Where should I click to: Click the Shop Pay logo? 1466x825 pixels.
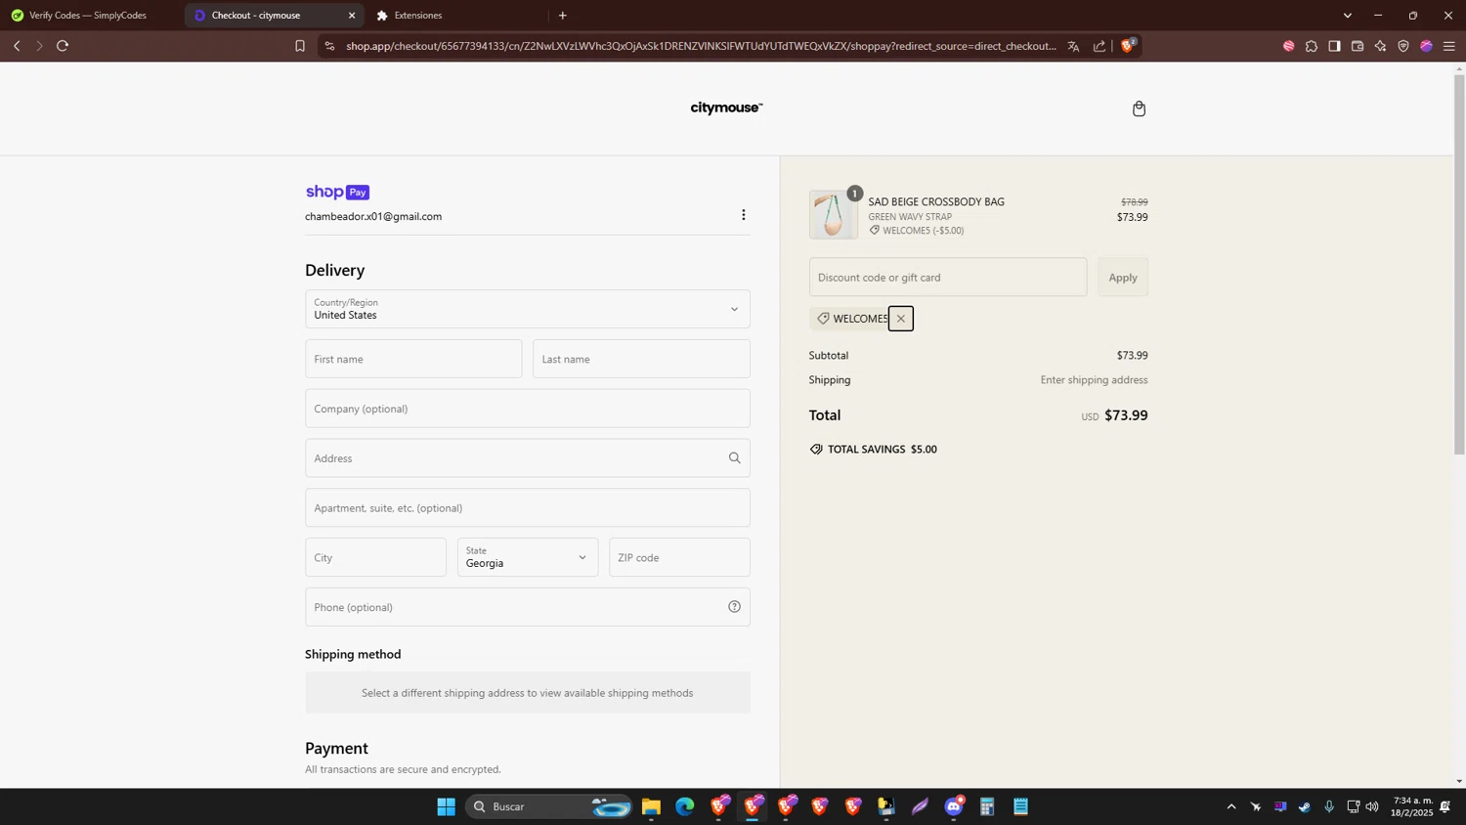(337, 192)
